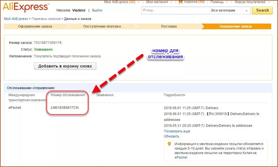Open the Все категории category dropdown
This screenshot has width=278, height=167.
pyautogui.click(x=230, y=10)
